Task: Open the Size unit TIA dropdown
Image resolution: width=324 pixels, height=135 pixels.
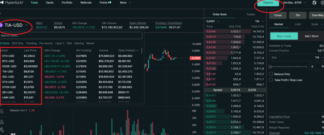Action: pos(319,58)
